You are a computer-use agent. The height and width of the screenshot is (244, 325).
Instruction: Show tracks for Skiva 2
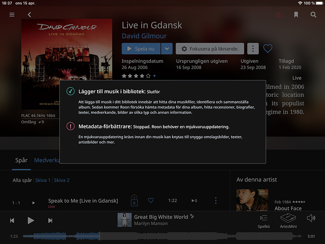(x=61, y=180)
